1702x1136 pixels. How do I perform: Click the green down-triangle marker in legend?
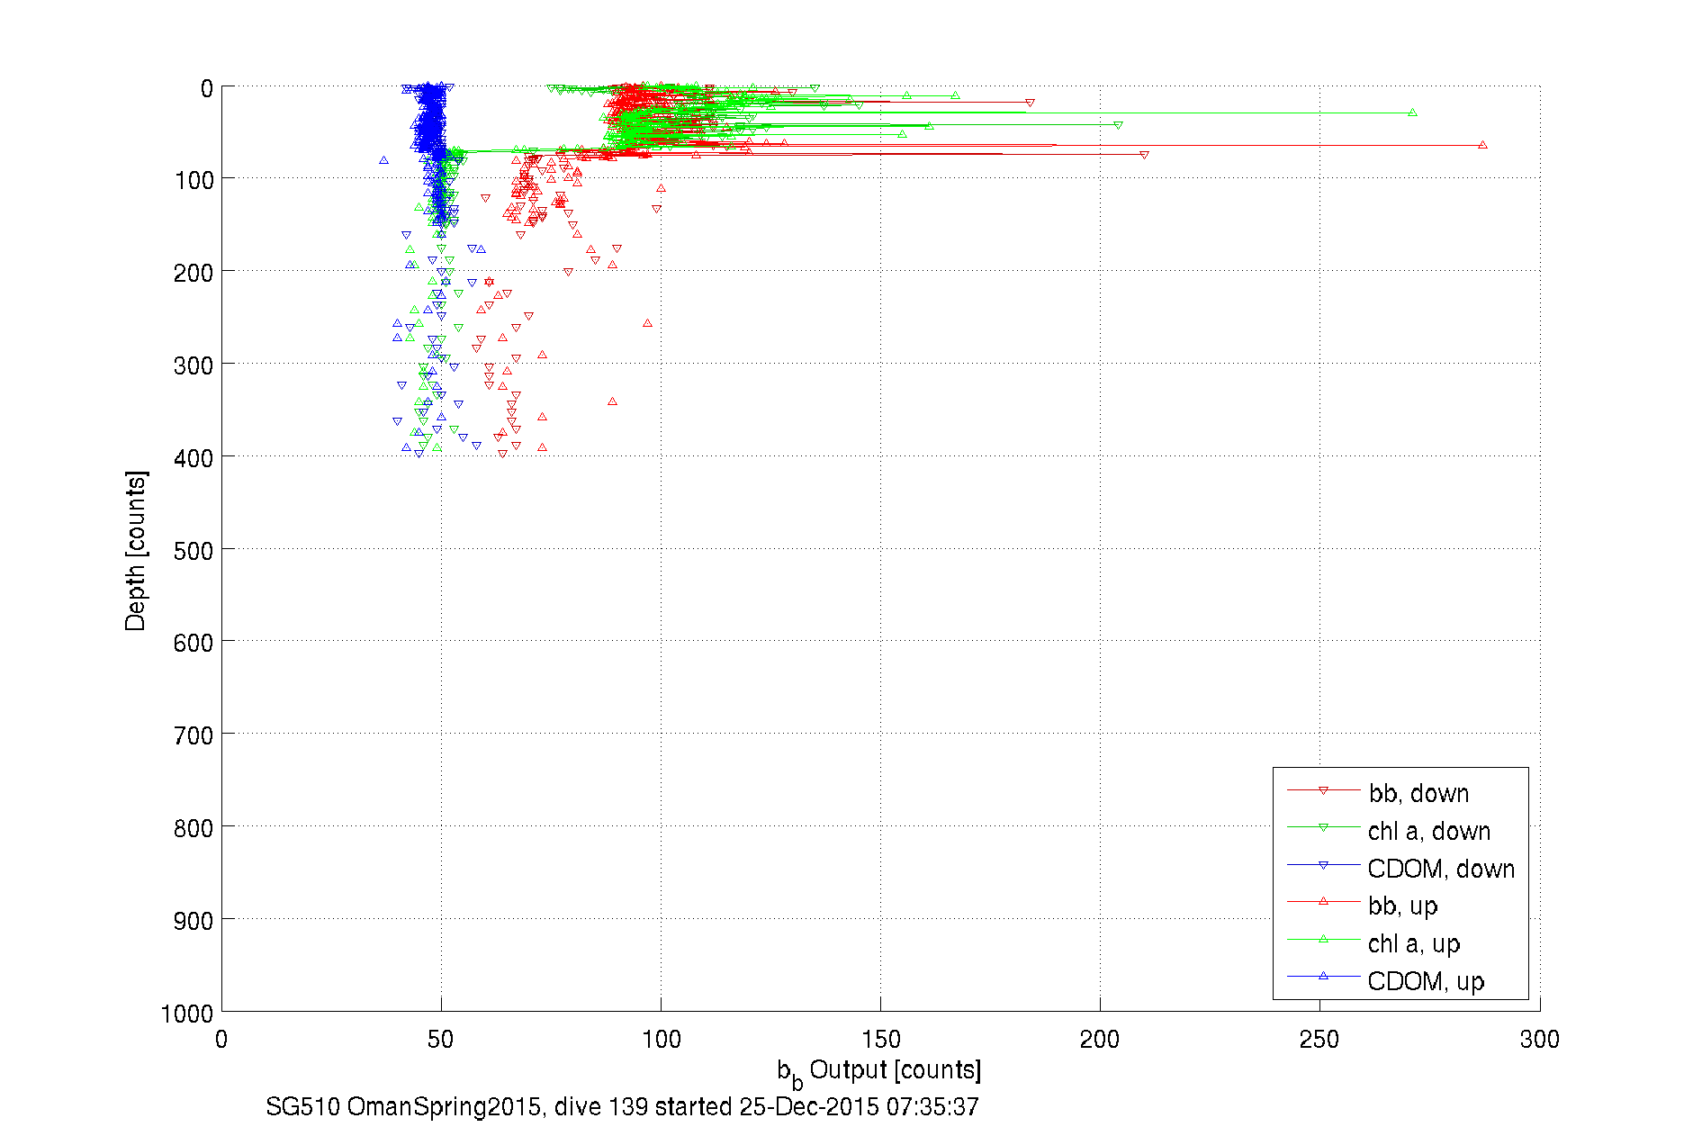tap(1323, 827)
